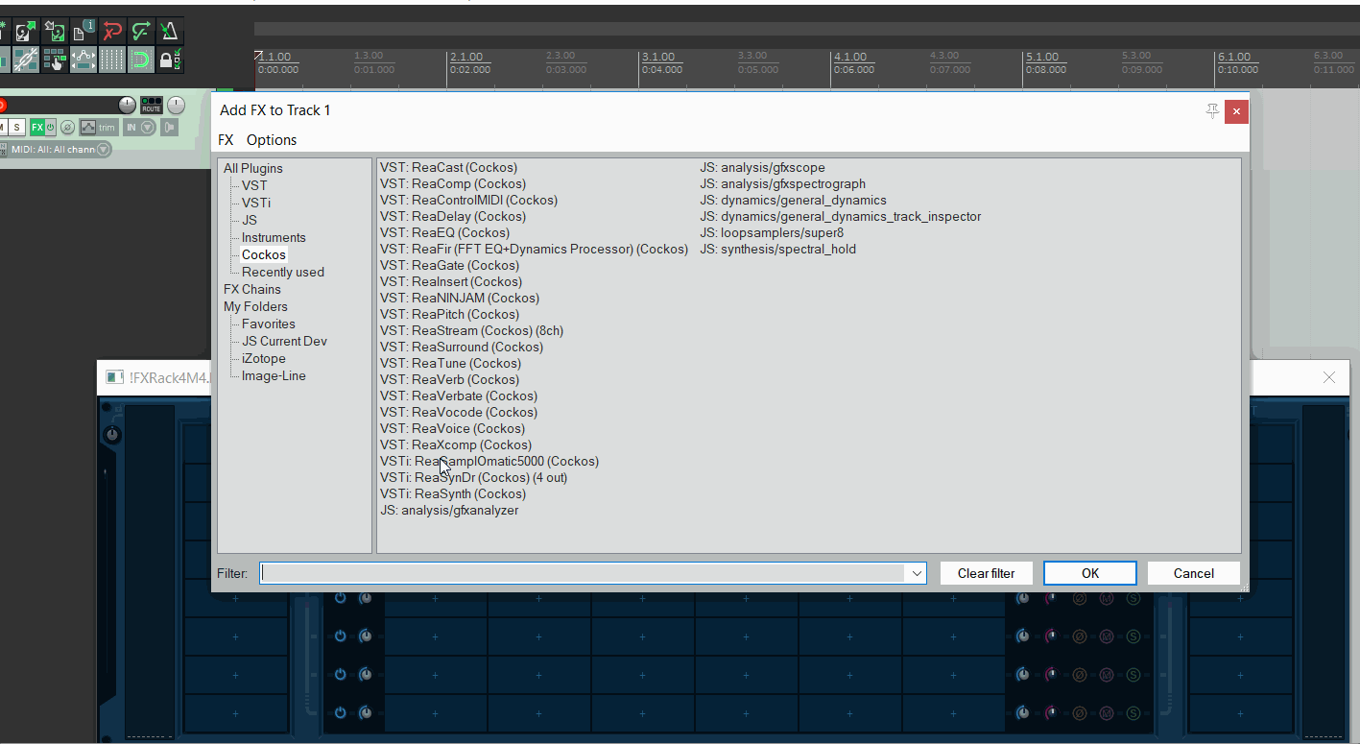Pin the Add FX dialog on top
Viewport: 1360px width, 744px height.
point(1212,110)
